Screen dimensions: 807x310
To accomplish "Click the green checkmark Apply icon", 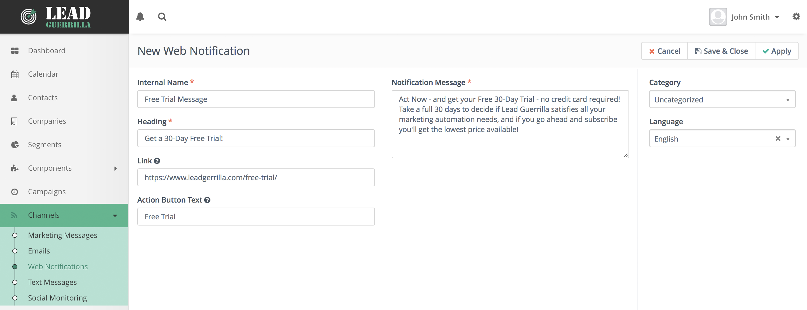I will click(x=766, y=51).
